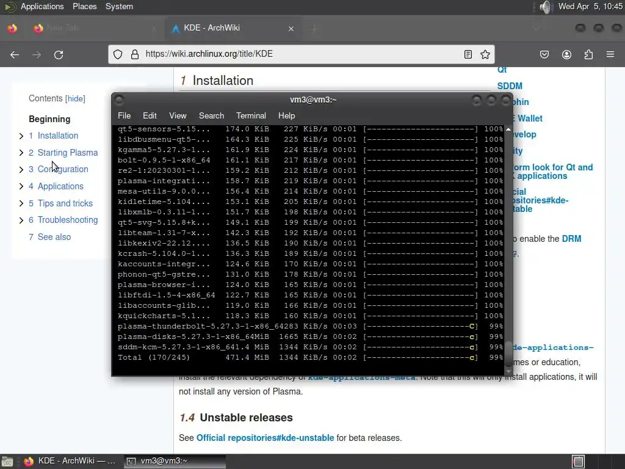
Task: Click the libftdi-1.5-4-x86_64 line
Action: pyautogui.click(x=310, y=295)
